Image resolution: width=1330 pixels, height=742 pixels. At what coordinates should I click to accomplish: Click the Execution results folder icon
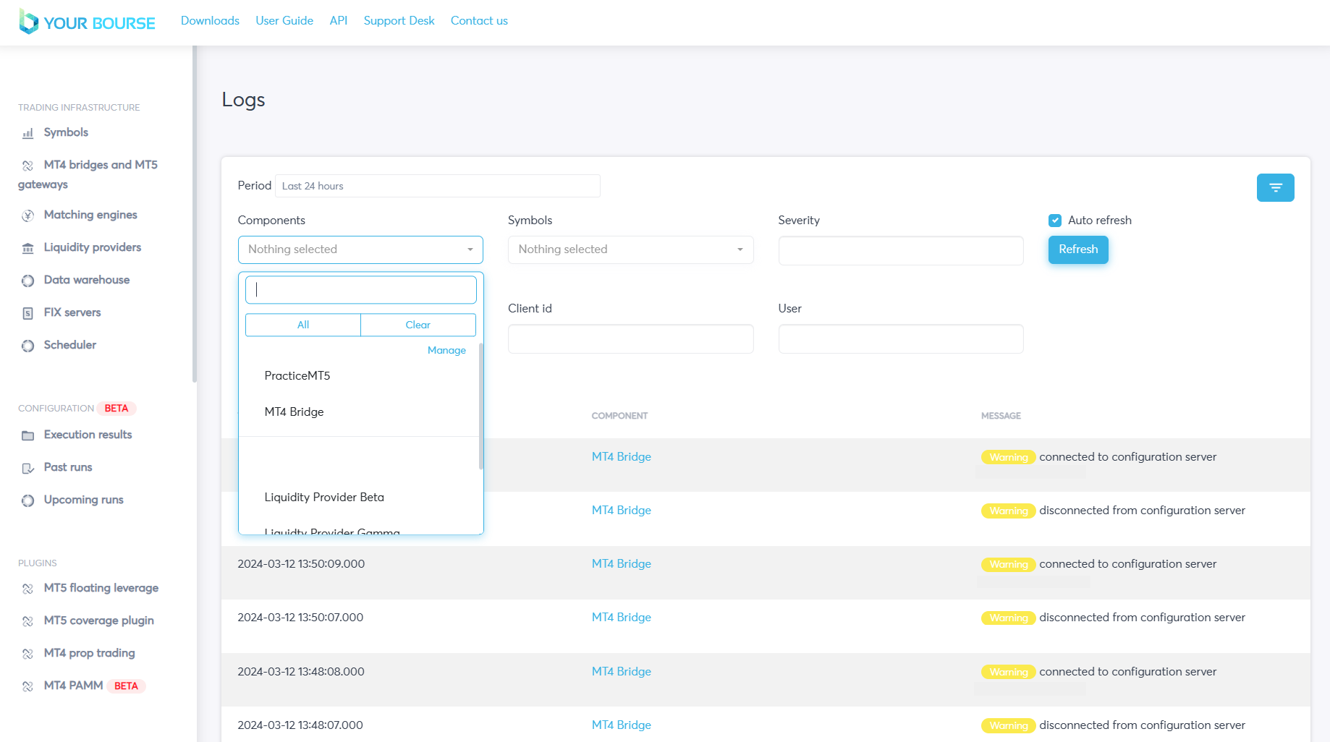[x=27, y=435]
